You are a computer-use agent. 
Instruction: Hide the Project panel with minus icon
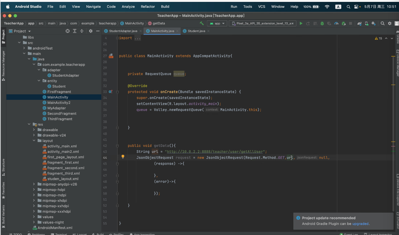(98, 31)
